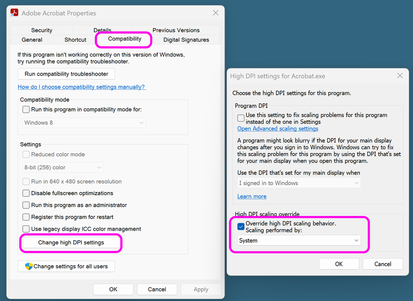
Task: Click the Learn more link
Action: [x=252, y=196]
